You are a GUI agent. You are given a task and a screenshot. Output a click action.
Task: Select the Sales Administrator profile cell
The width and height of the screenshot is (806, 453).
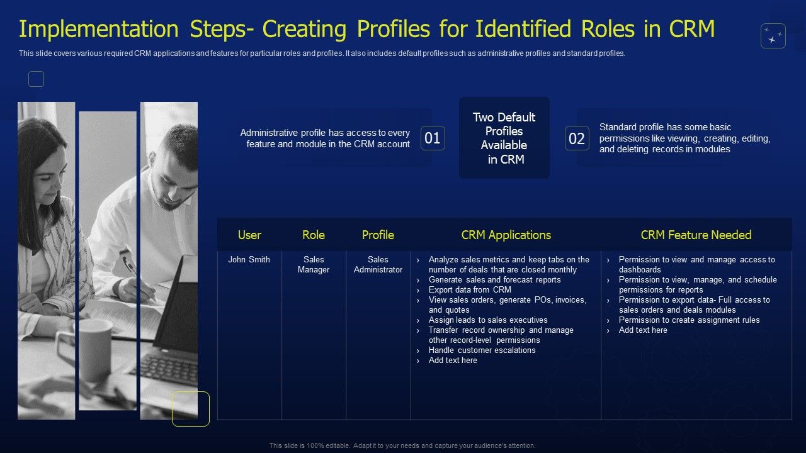pos(378,264)
